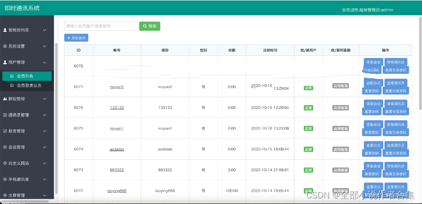The height and width of the screenshot is (204, 422).
Task: Expand 文章管理 using its chevron arrow
Action: tap(45, 196)
